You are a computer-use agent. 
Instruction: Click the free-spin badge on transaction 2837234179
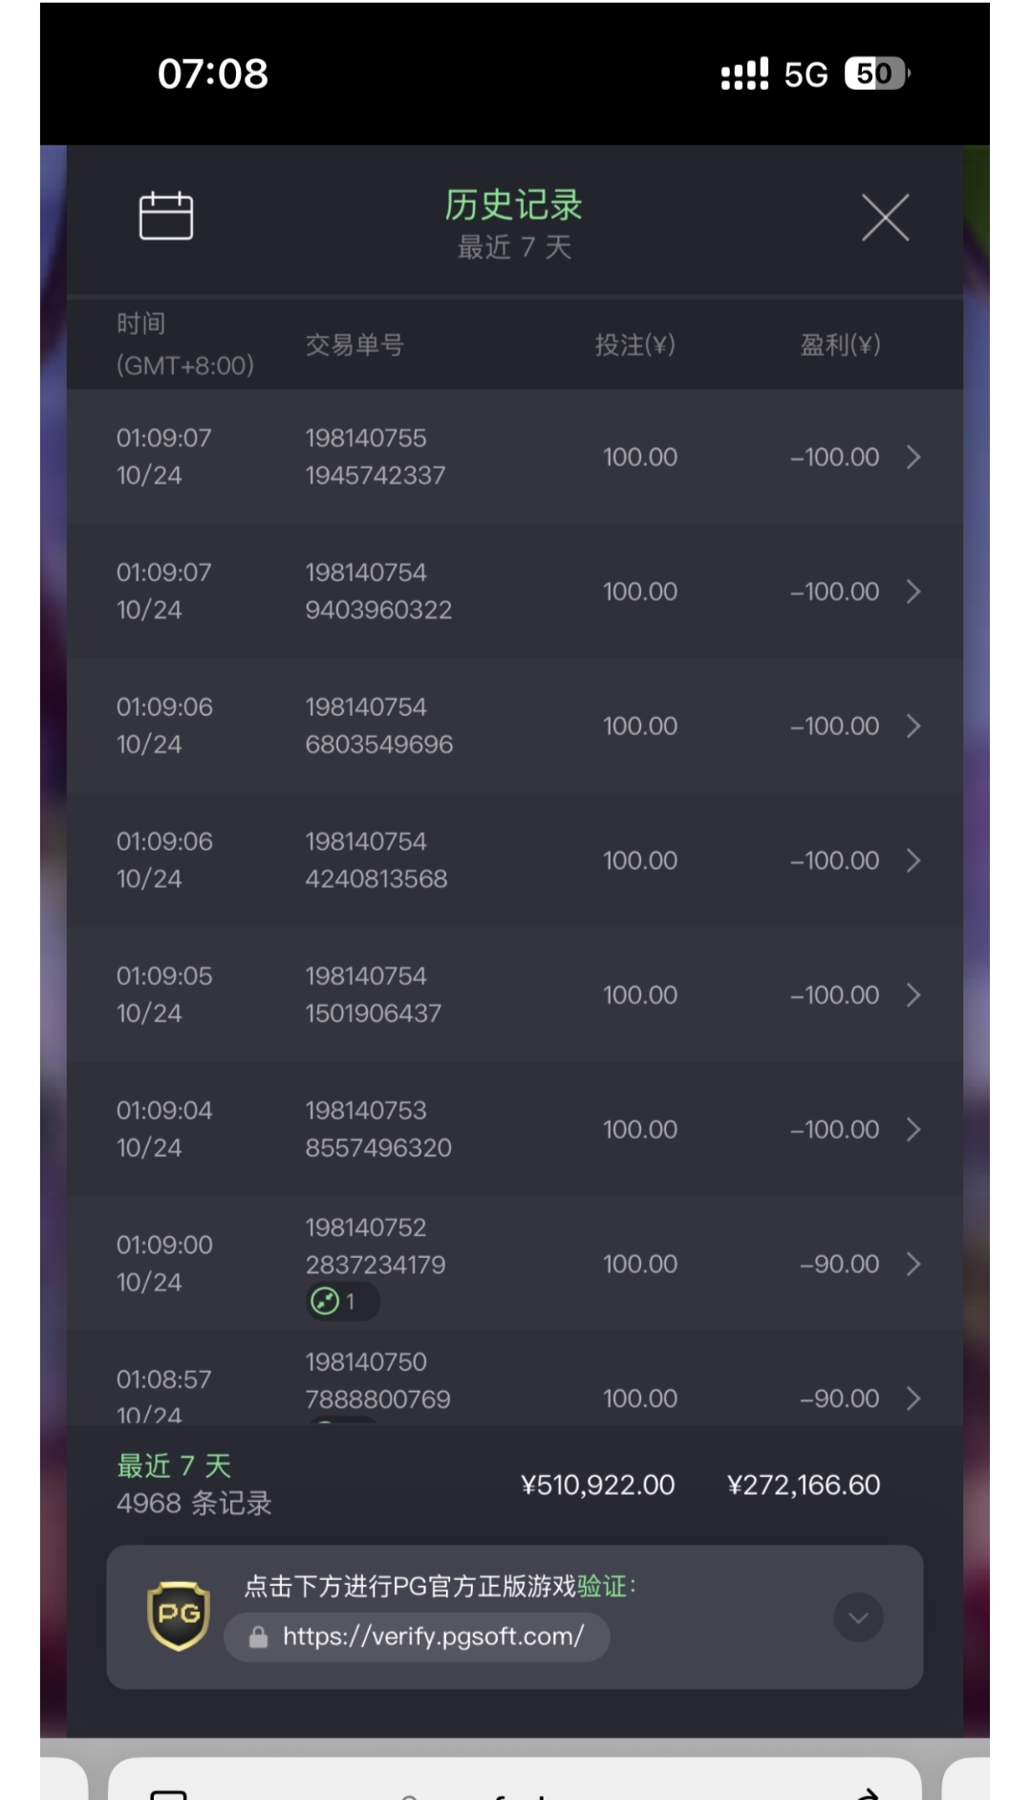pyautogui.click(x=342, y=1301)
